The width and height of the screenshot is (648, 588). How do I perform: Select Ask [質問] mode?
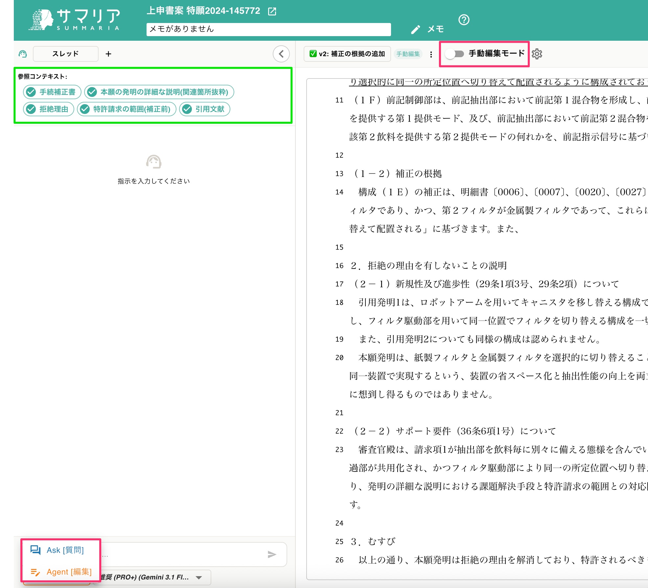tap(60, 550)
